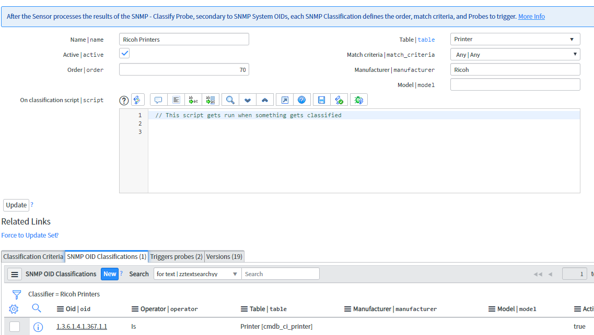
Task: Toggle full screen script editor
Action: [x=285, y=100]
